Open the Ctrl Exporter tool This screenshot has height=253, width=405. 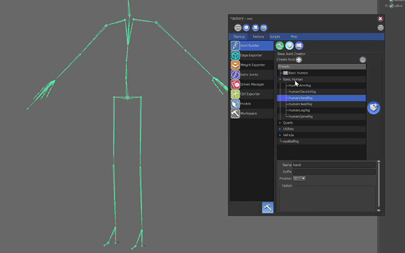click(x=252, y=94)
